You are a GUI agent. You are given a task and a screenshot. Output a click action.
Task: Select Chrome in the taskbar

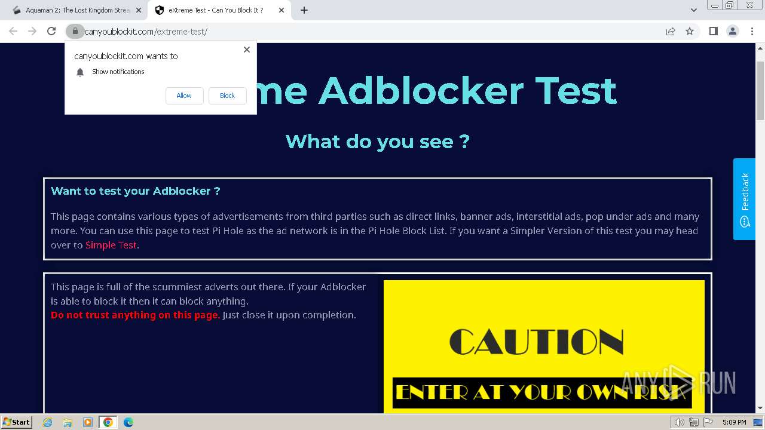[x=108, y=422]
